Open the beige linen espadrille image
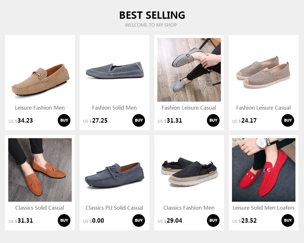This screenshot has width=304, height=243. point(264,70)
